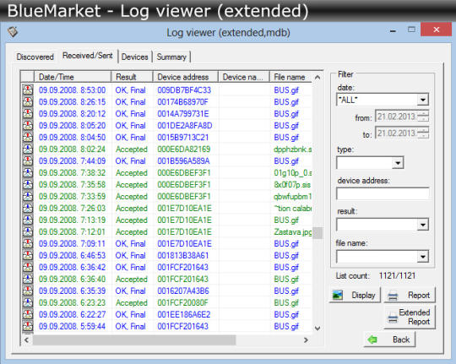Click the Device na... column header
The height and width of the screenshot is (364, 456).
[244, 77]
